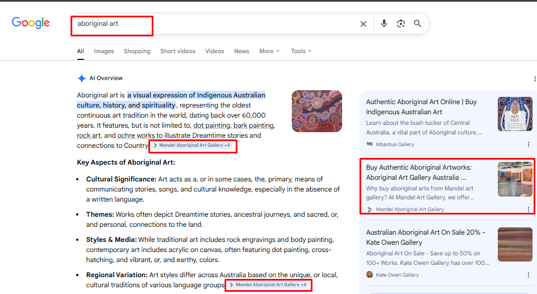
Task: Open source chip after connections to Country
Action: [x=192, y=145]
